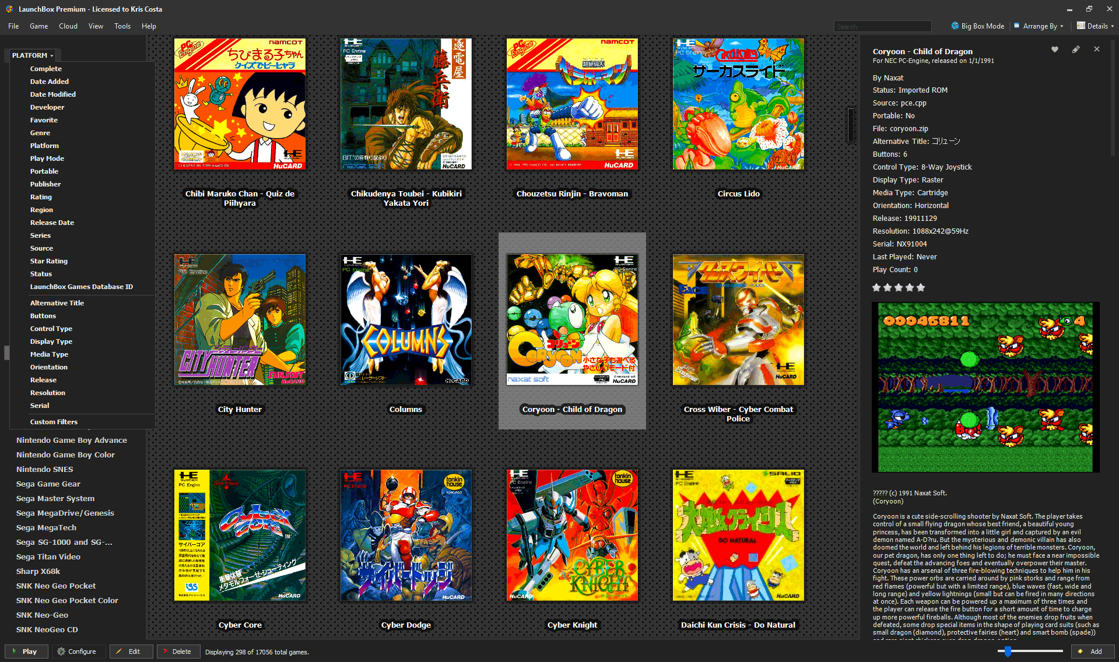Click the game grid vertical scrollbar
Screen dimensions: 1119x662
click(x=851, y=125)
